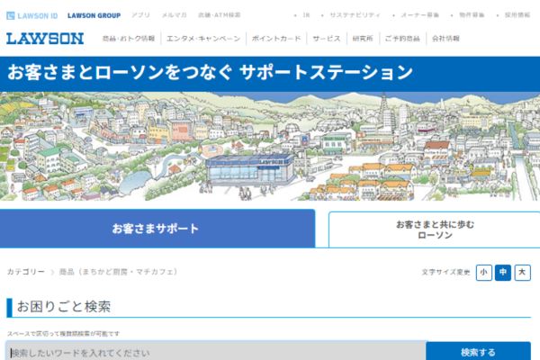
Task: Open the サステナビリティ link
Action: click(x=354, y=15)
